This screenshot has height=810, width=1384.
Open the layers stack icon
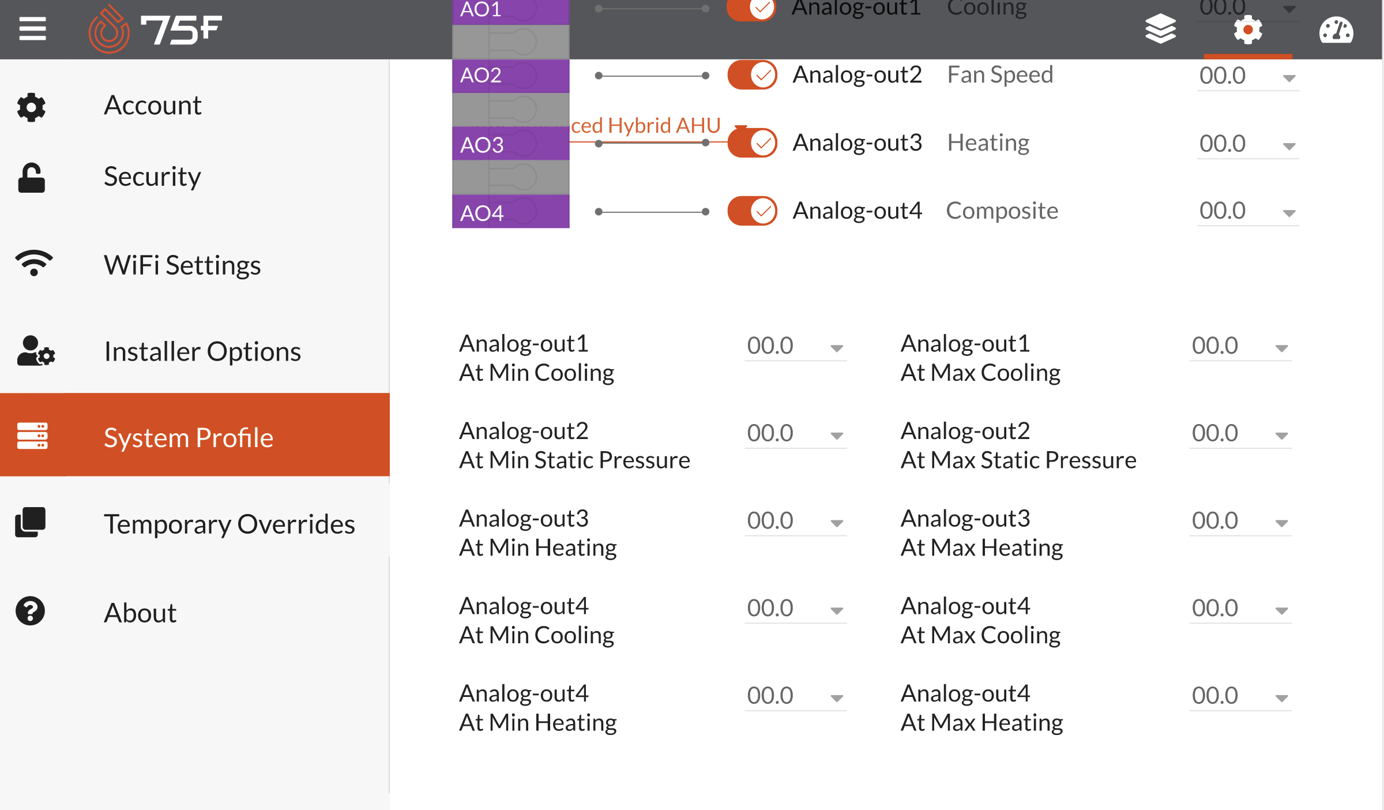1160,29
